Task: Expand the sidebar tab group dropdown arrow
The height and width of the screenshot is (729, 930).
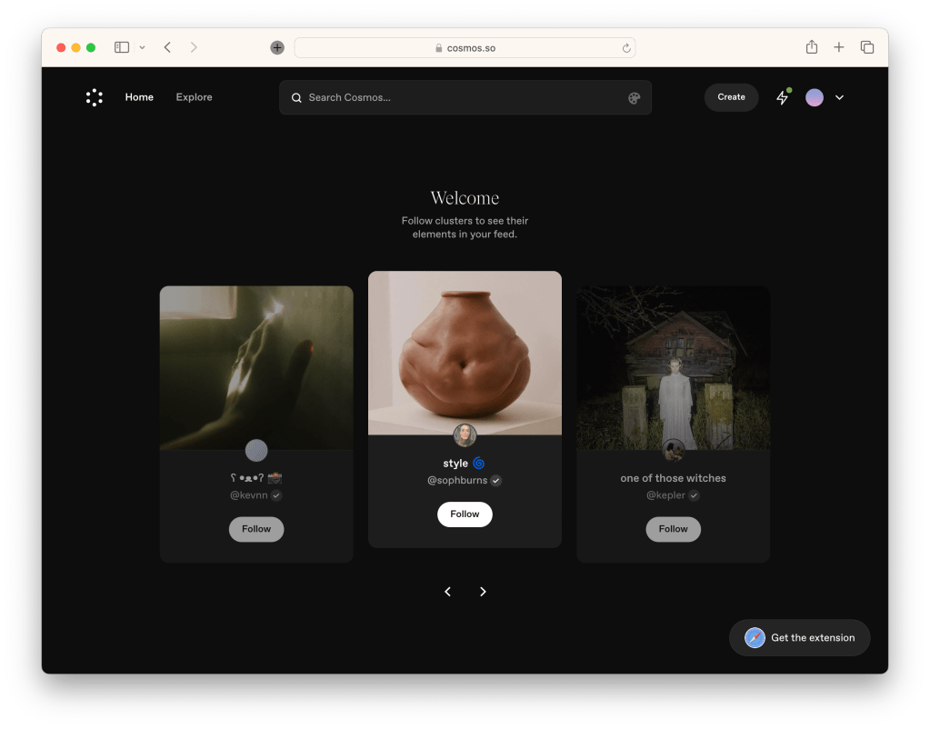Action: (x=142, y=47)
